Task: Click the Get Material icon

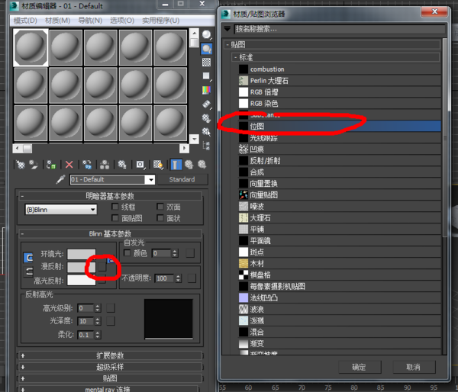Action: pos(21,165)
